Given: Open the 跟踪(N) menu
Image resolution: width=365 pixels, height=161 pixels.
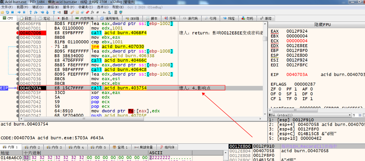Looking at the screenshot, I should tap(54, 7).
